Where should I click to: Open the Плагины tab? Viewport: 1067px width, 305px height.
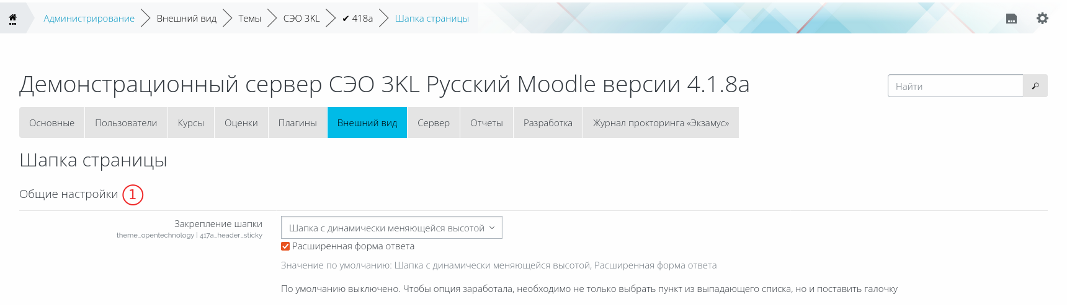tap(297, 122)
